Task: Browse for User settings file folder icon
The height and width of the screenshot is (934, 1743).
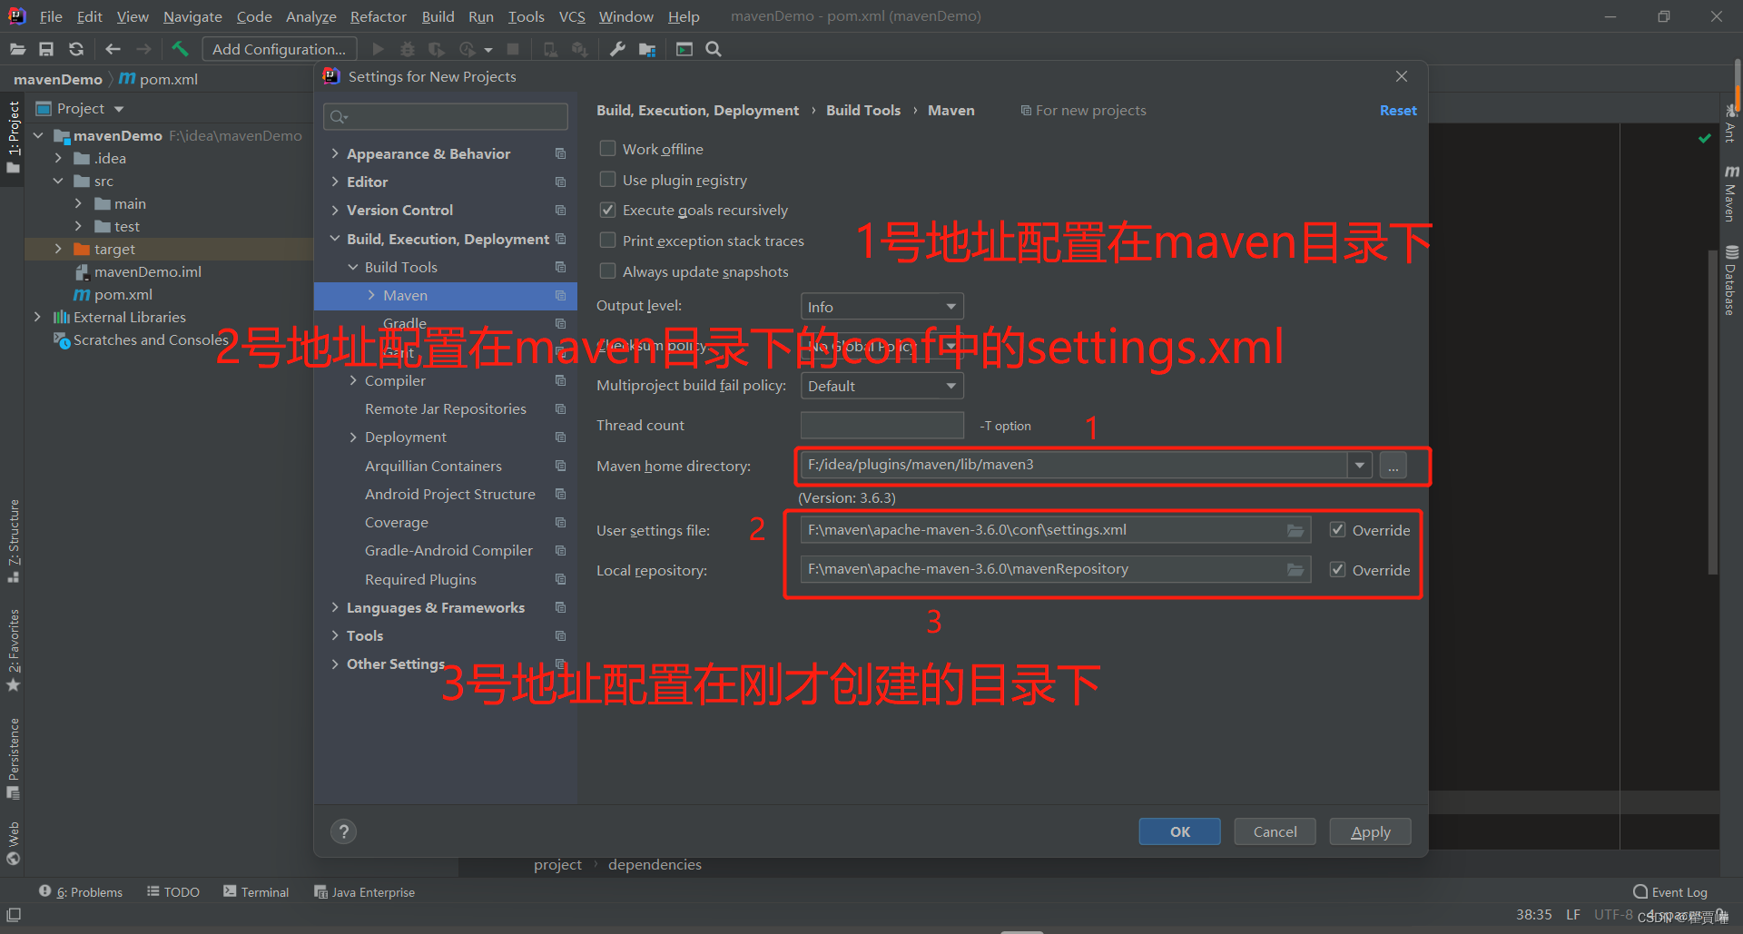Action: tap(1295, 530)
